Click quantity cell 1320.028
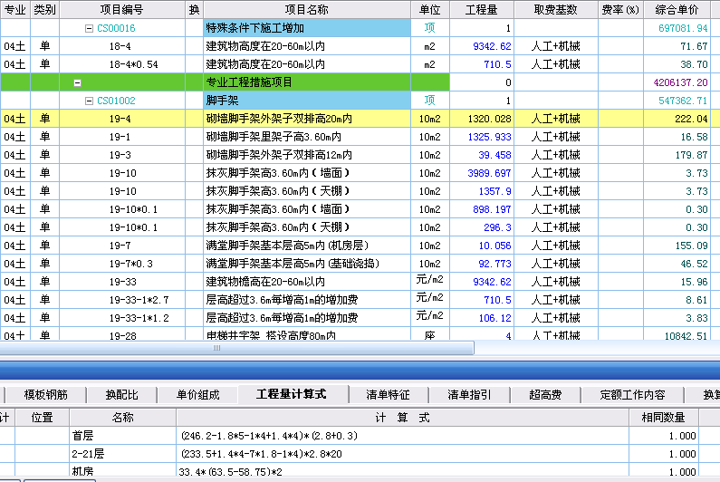This screenshot has height=482, width=720. click(482, 119)
